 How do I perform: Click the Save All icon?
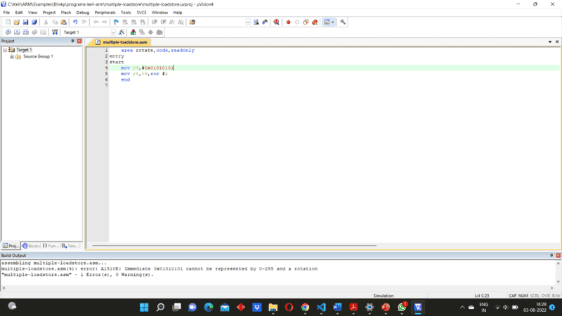pos(34,22)
